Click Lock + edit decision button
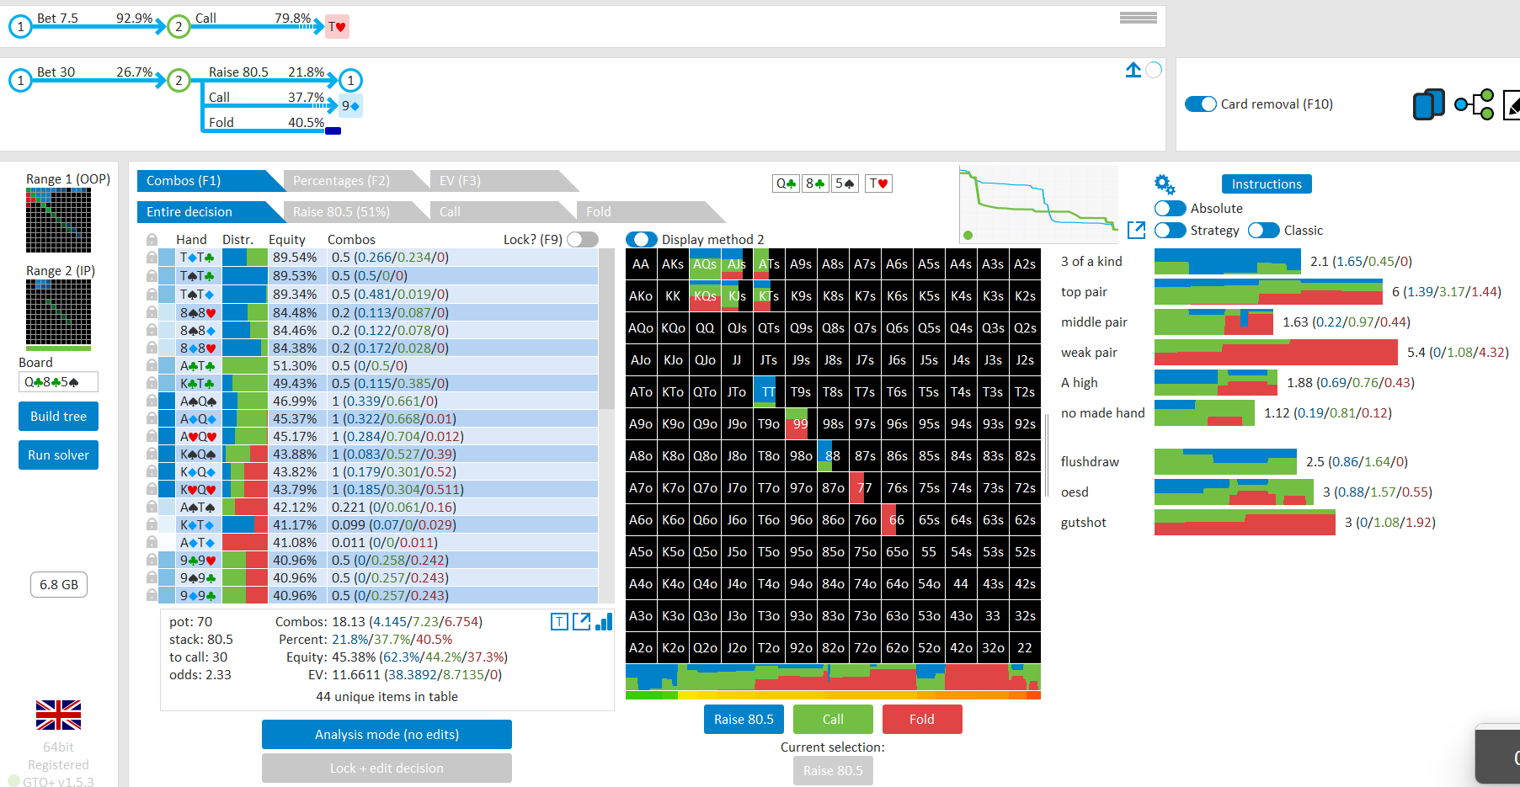 (387, 768)
